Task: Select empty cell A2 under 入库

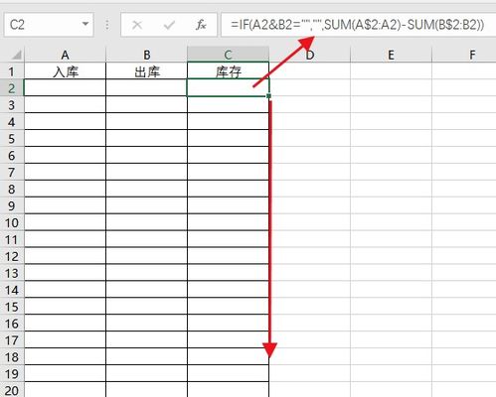Action: [65, 87]
